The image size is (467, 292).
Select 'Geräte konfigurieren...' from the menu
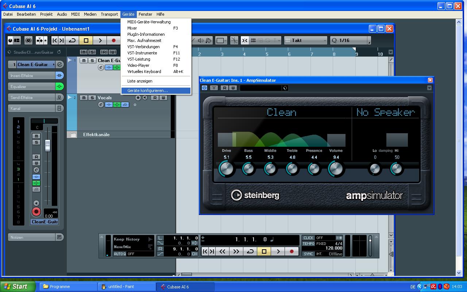coord(147,91)
